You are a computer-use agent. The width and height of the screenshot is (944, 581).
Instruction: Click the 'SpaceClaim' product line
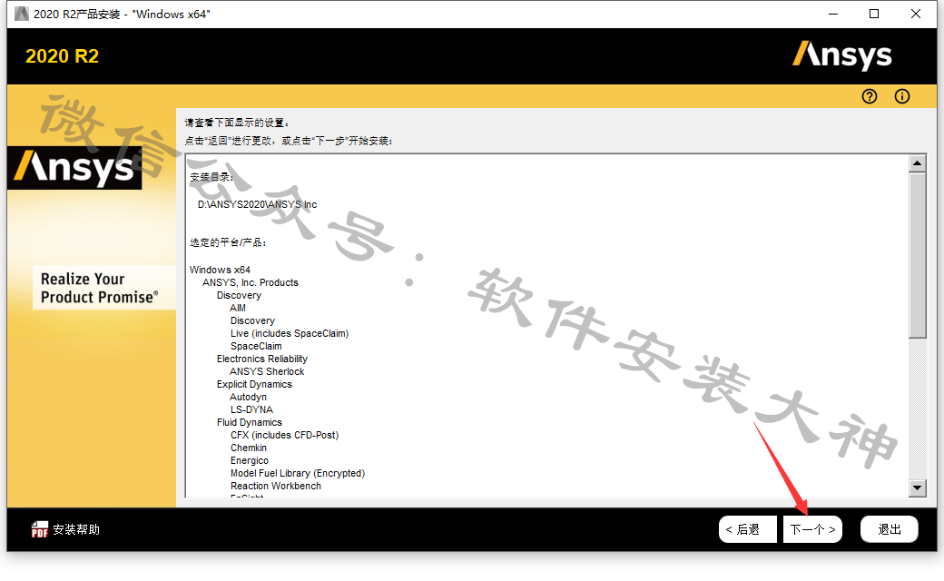tap(256, 346)
